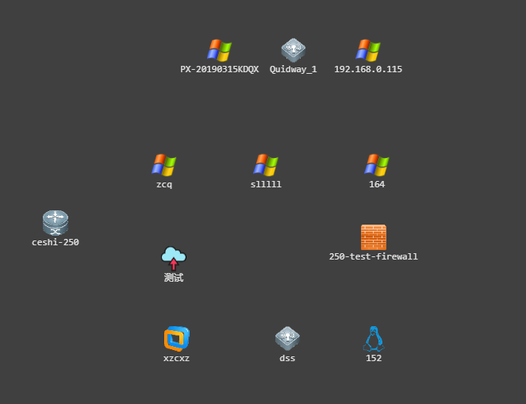
Task: Click the 192.168.0.115 label text
Action: pos(368,70)
